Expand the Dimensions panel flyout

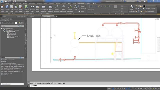click(x=101, y=14)
